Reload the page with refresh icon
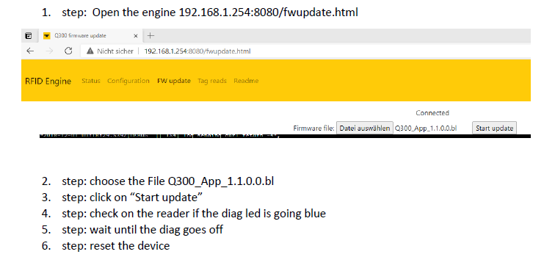This screenshot has height=268, width=555. (68, 51)
